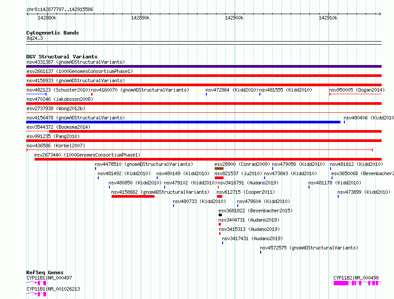The image size is (394, 299).
Task: Click the nsv4158933 gnomADStructuralVariants label
Action: tap(76, 80)
